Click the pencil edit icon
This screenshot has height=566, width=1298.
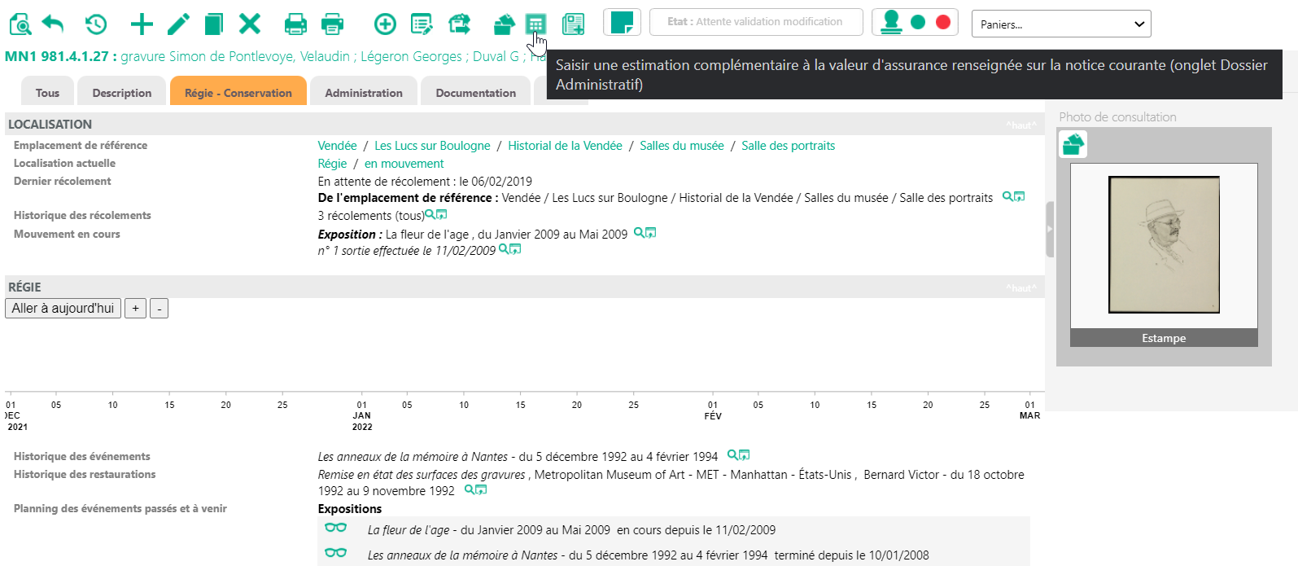click(178, 24)
